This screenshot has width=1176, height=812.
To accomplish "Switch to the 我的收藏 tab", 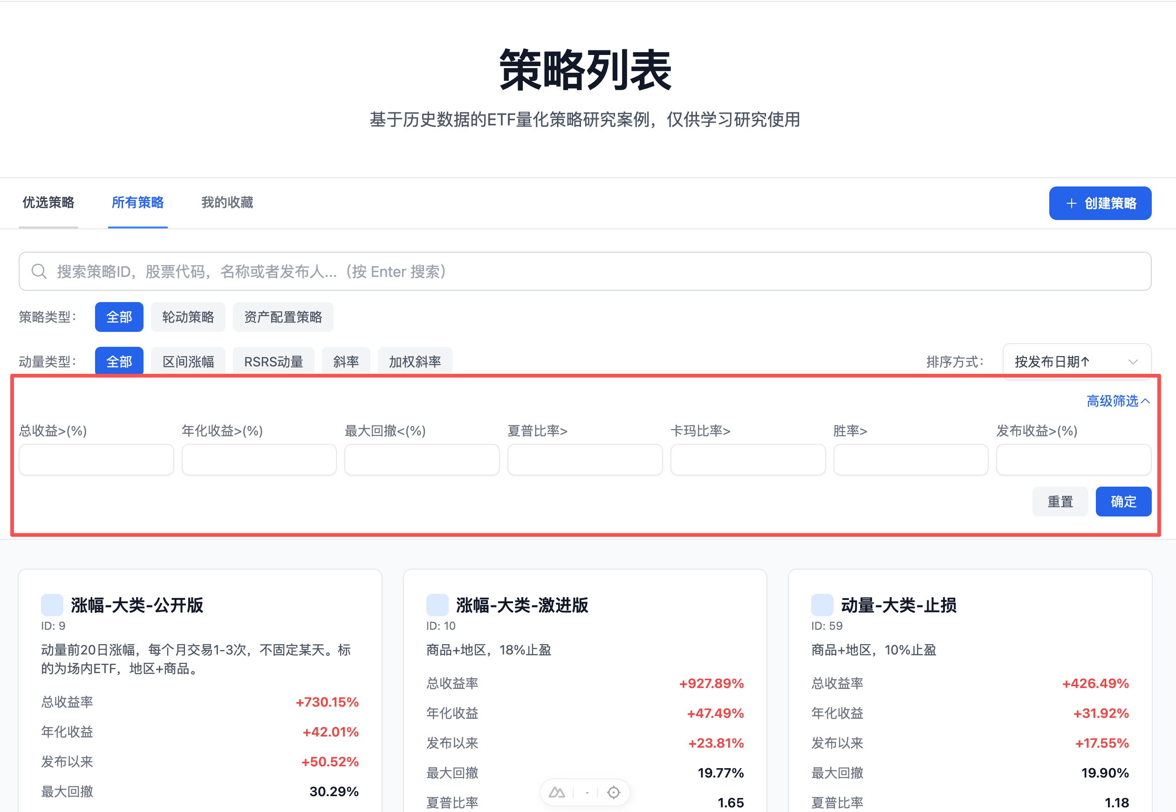I will pos(226,202).
